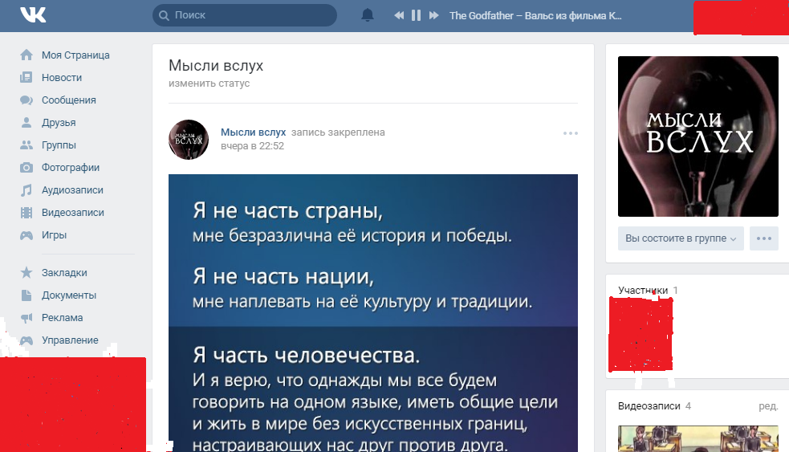
Task: Click the film icon beside Видеозаписи
Action: (26, 213)
